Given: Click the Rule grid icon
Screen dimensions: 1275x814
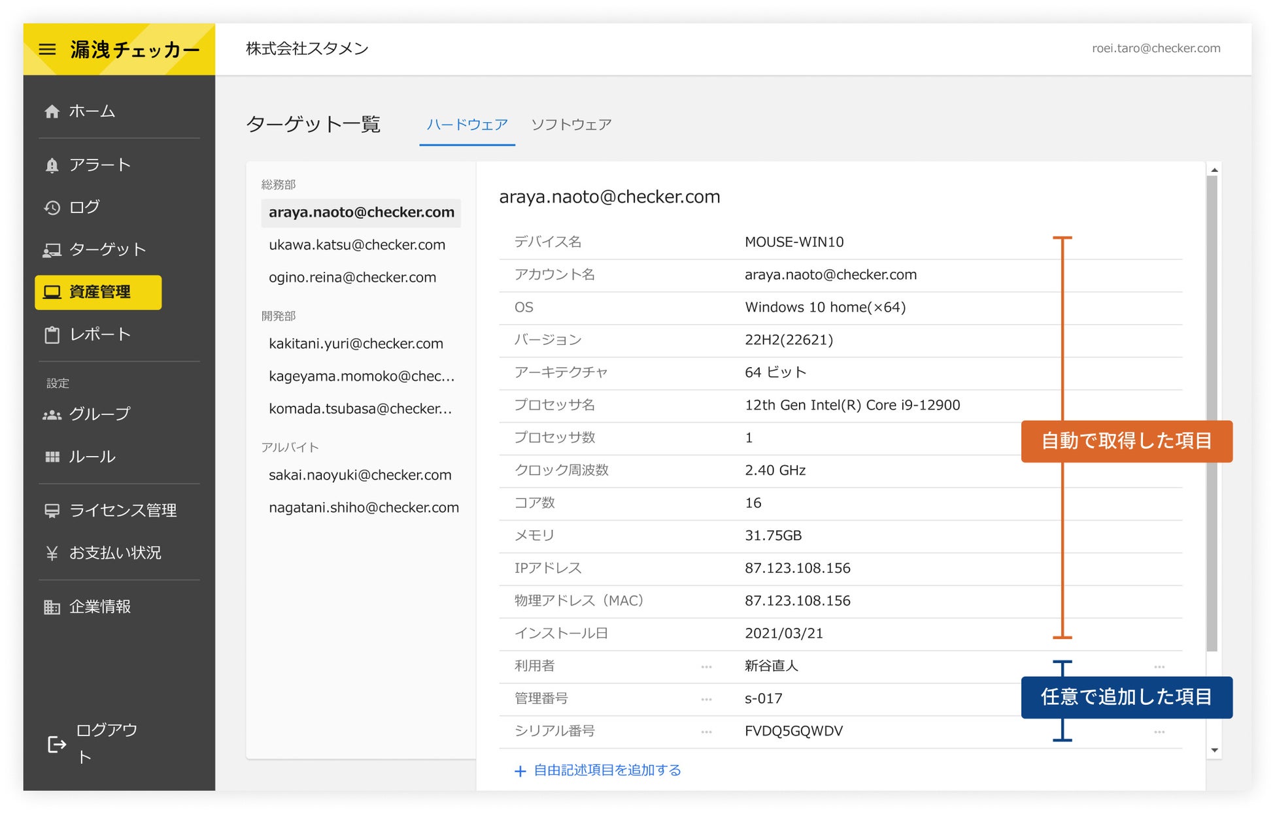Looking at the screenshot, I should coord(52,457).
